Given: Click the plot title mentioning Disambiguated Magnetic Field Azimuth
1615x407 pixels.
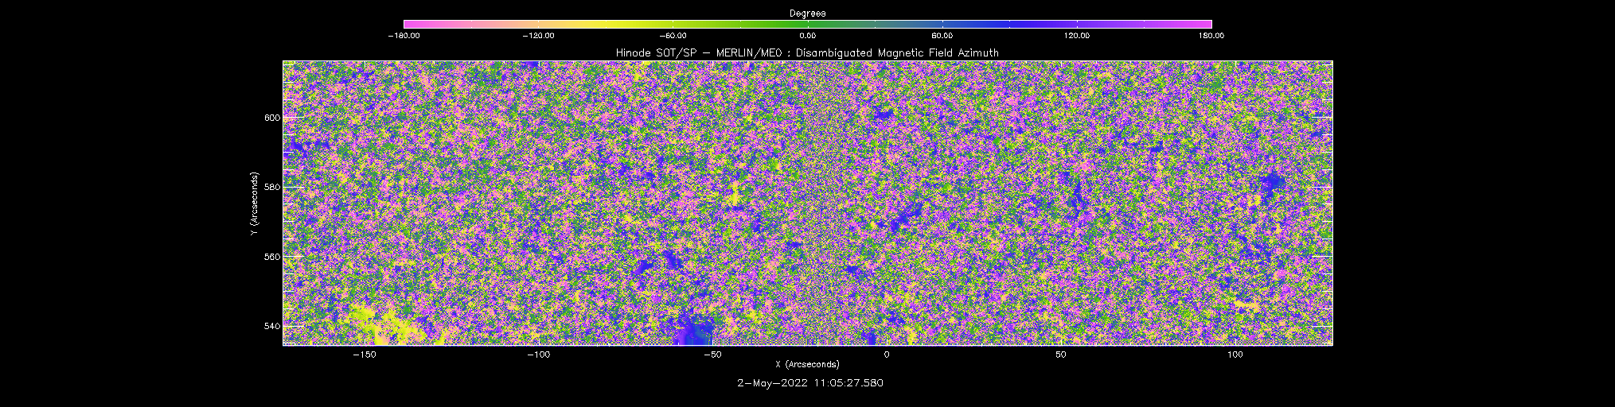Looking at the screenshot, I should coord(807,53).
